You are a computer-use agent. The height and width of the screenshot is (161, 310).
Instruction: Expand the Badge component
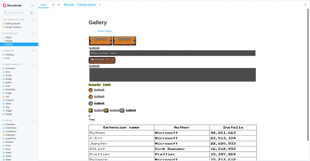point(9,79)
